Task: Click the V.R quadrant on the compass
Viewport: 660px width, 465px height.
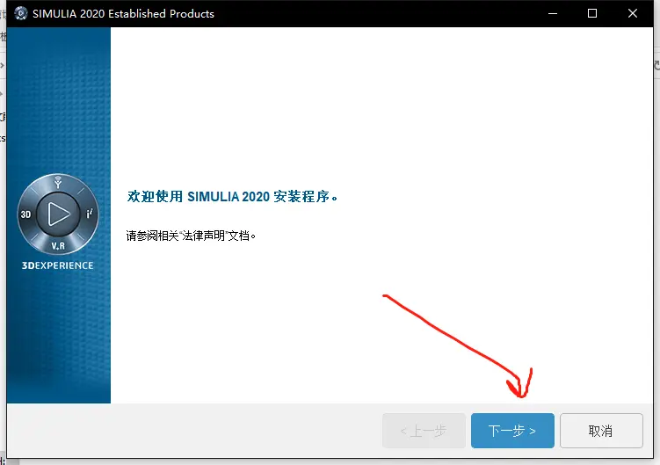Action: [x=58, y=245]
